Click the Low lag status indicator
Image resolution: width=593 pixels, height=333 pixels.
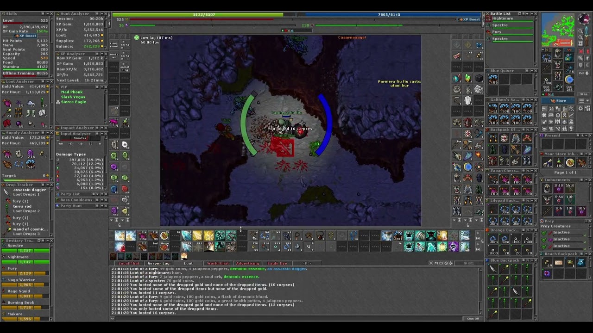pos(154,37)
